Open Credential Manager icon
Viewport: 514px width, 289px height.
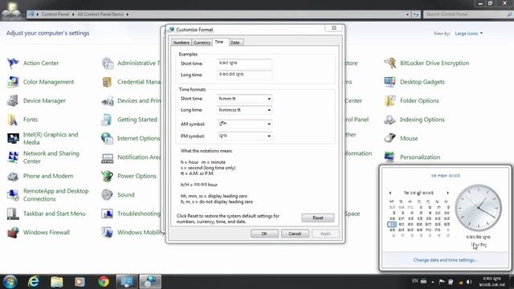[x=108, y=82]
